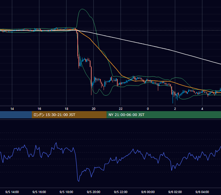This screenshot has width=221, height=195.
Task: Click the NY 21:00-06:00 JST session bar
Action: point(163,115)
